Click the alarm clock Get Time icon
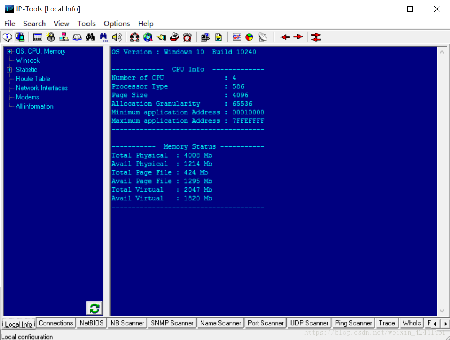This screenshot has width=450, height=340. [x=187, y=37]
